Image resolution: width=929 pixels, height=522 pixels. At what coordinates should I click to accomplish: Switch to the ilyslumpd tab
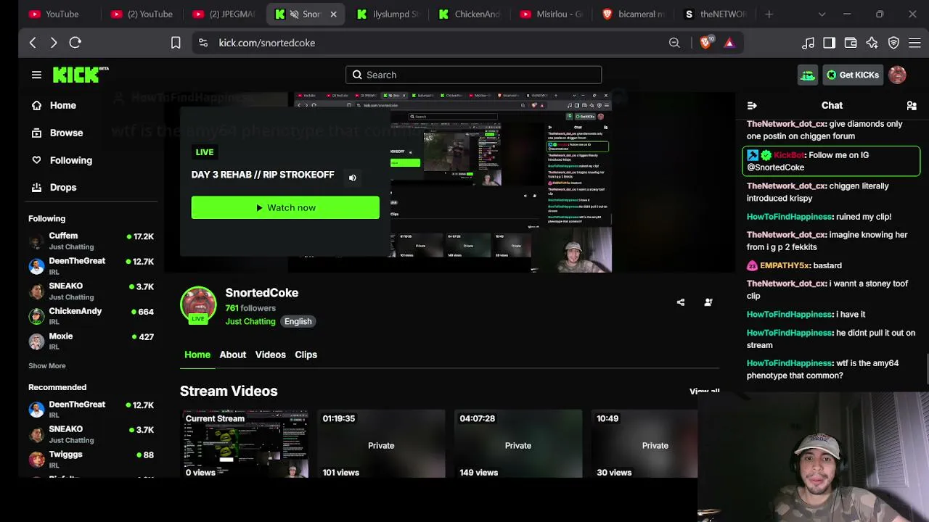(389, 14)
